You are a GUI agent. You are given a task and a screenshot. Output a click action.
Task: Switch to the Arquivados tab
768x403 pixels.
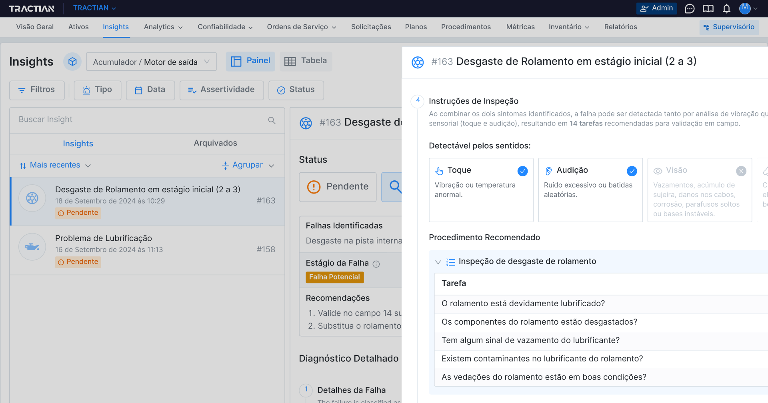tap(215, 143)
